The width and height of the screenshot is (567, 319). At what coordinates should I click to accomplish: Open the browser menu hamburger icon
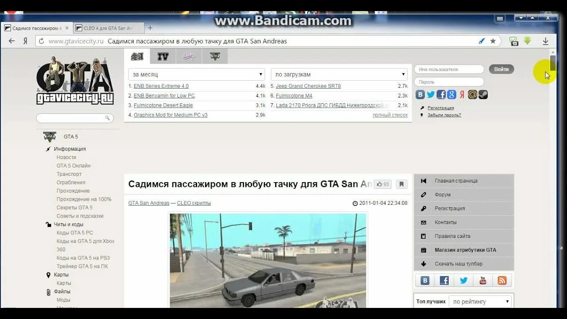pos(500,19)
